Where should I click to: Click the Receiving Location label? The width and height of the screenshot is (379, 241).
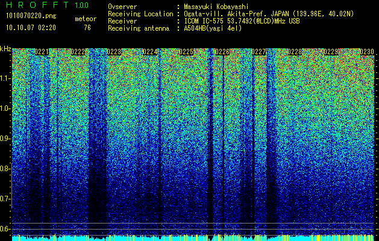pyautogui.click(x=140, y=14)
